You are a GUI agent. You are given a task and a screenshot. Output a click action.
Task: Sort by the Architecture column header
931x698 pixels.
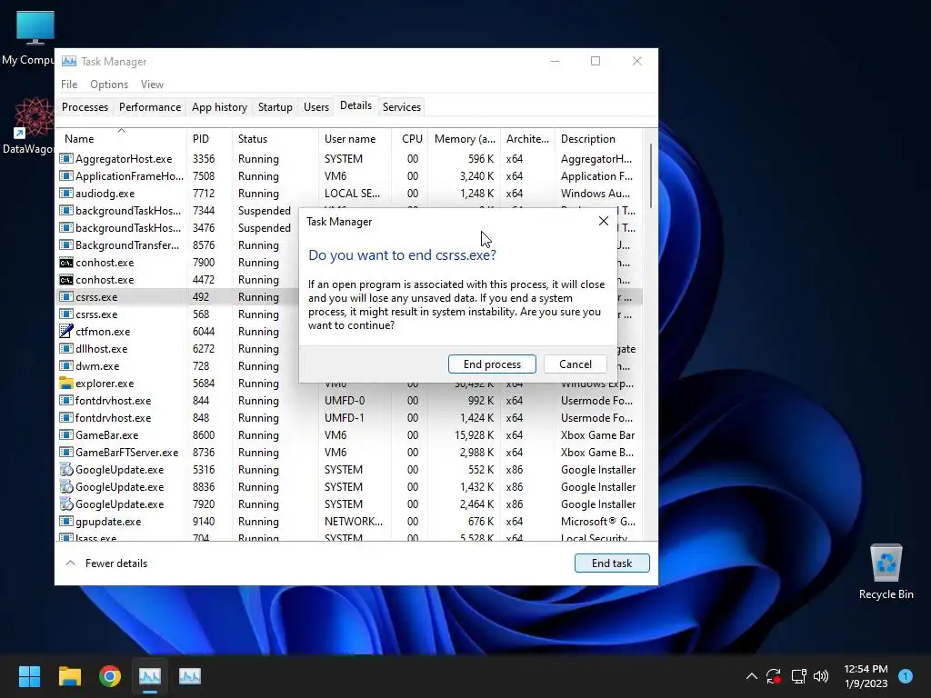(527, 139)
